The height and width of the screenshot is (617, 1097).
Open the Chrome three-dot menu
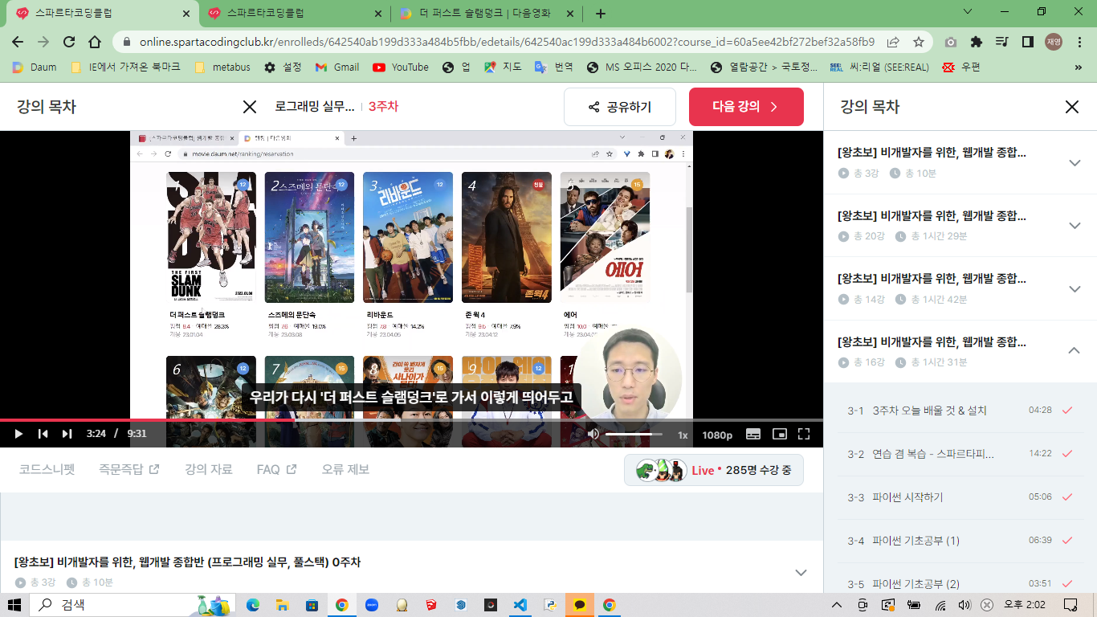pyautogui.click(x=1079, y=42)
